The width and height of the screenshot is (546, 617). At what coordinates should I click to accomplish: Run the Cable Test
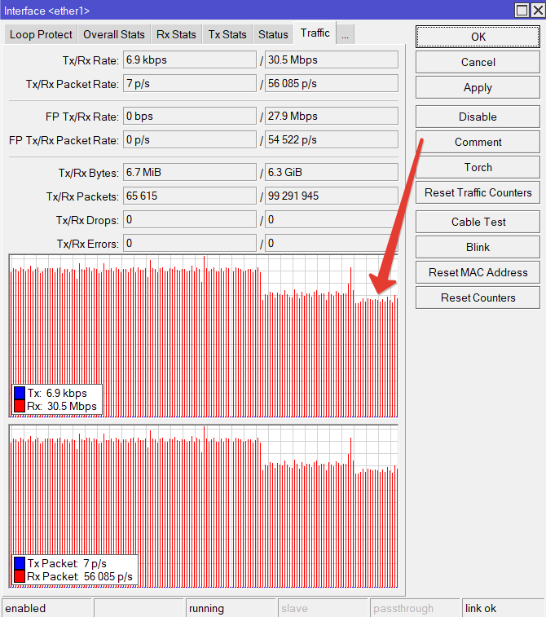(x=478, y=222)
